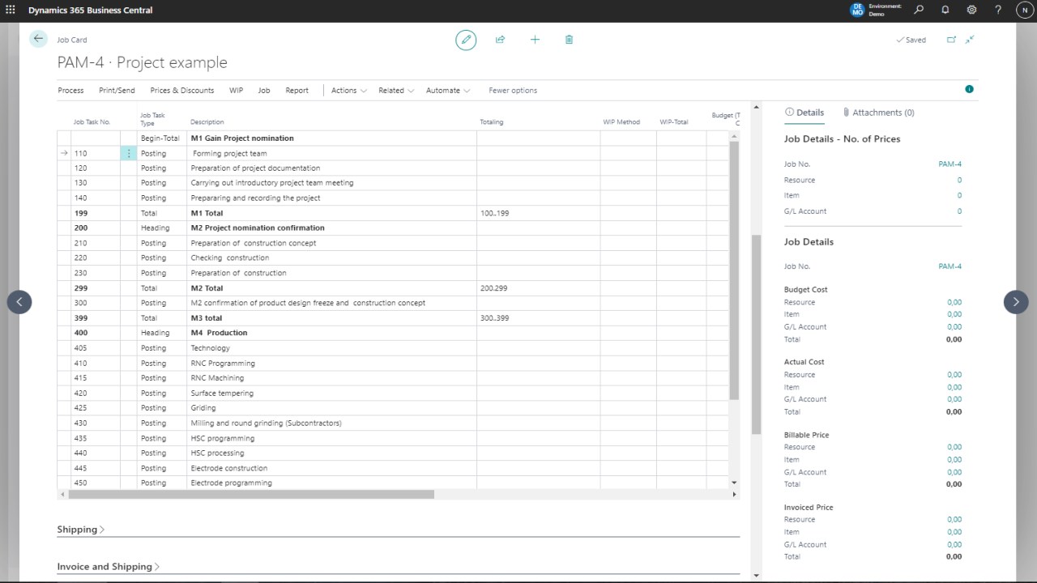Toggle the FactBox info icon
Screen dimensions: 1037x583
tap(969, 89)
